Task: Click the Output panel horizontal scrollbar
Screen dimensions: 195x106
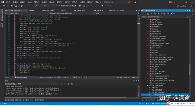Action: [x=66, y=98]
